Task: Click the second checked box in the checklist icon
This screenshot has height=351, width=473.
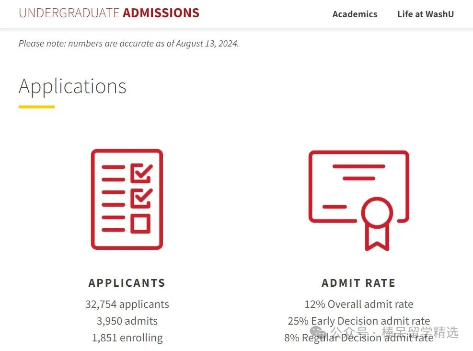Action: point(141,199)
